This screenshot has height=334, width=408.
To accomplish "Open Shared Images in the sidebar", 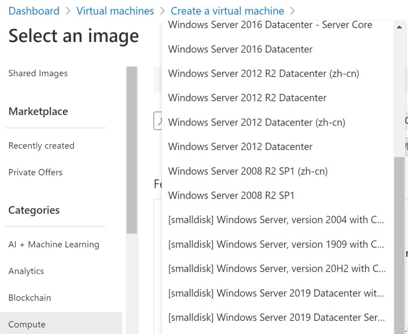I will (x=38, y=73).
